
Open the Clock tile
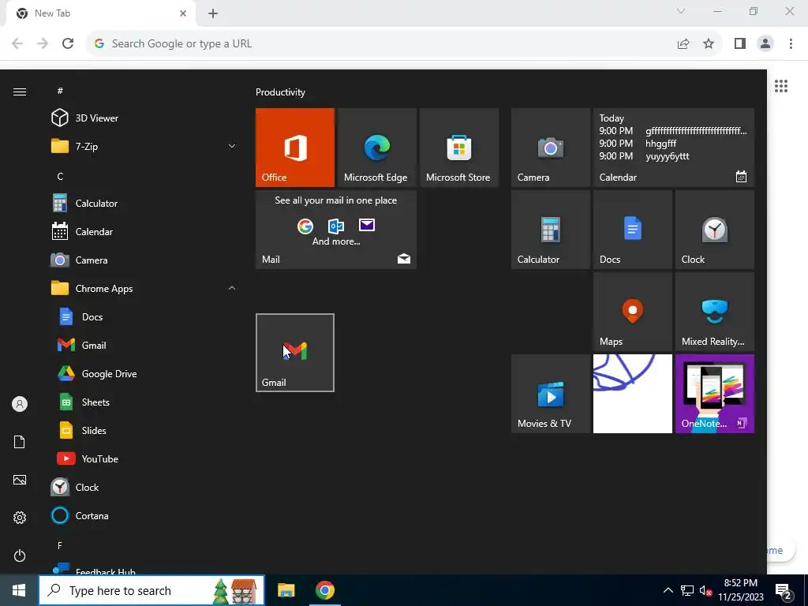[715, 230]
